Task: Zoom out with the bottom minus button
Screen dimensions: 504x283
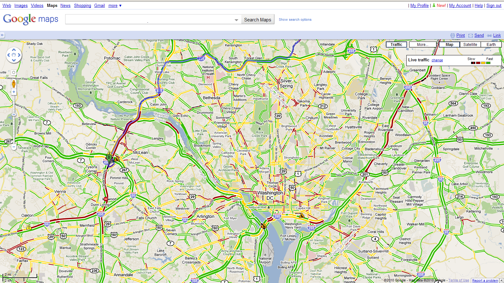Action: pos(14,147)
